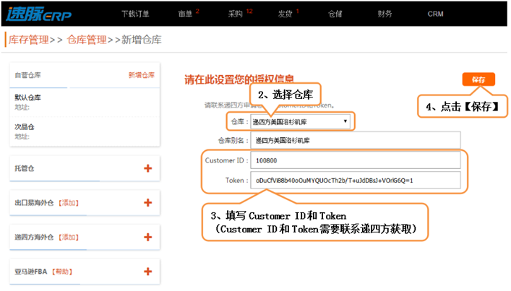This screenshot has width=511, height=291.
Task: Expand 托管仓 with its plus icon
Action: pyautogui.click(x=147, y=168)
